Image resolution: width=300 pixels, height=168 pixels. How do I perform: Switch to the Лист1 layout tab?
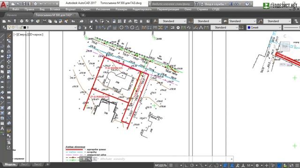click(x=24, y=164)
